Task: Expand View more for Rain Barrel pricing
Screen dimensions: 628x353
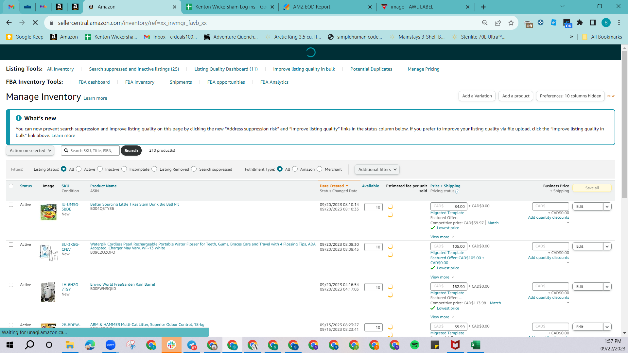Action: tap(442, 317)
